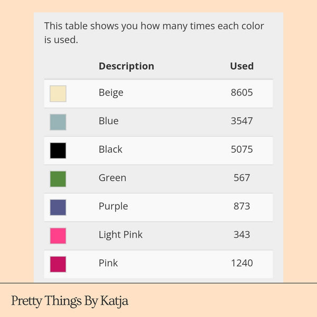
Task: Click the Light Pink description label
Action: (120, 235)
